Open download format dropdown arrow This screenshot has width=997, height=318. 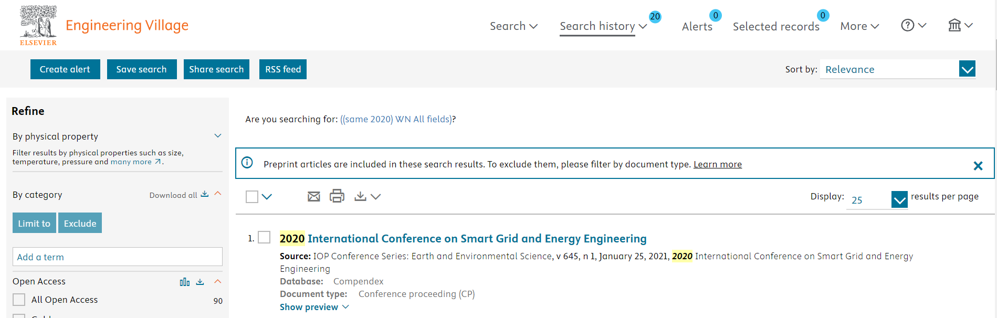pyautogui.click(x=375, y=197)
